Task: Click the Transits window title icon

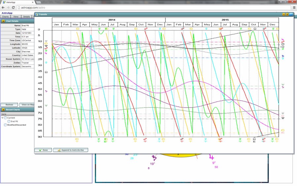Action: pos(37,15)
